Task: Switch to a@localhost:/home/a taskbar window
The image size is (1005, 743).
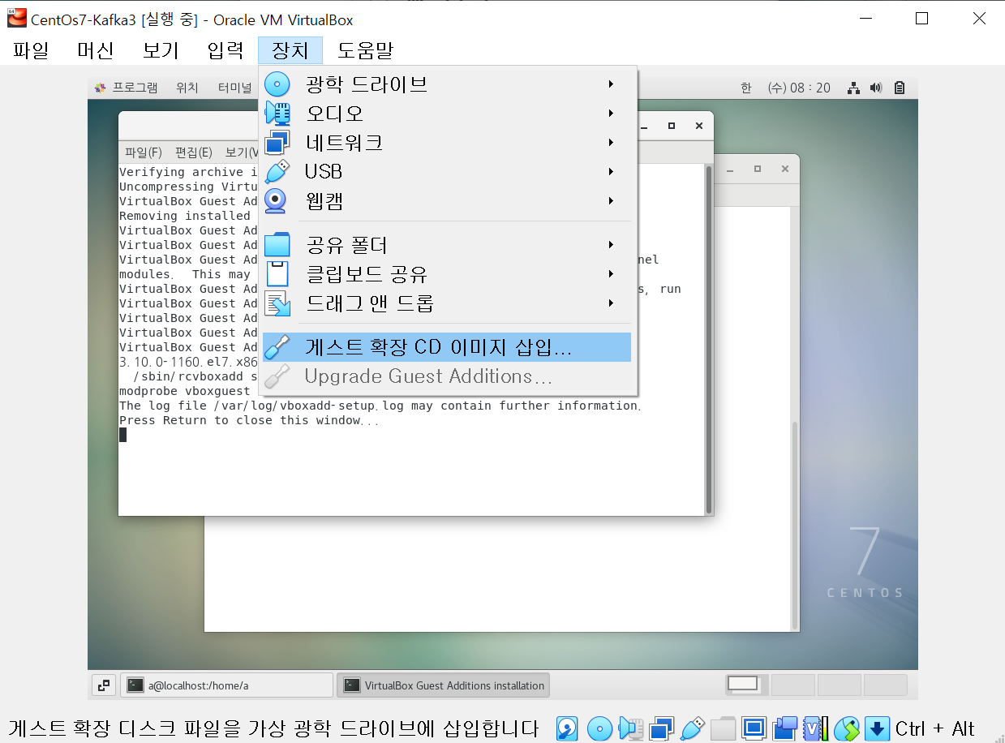Action: (227, 685)
